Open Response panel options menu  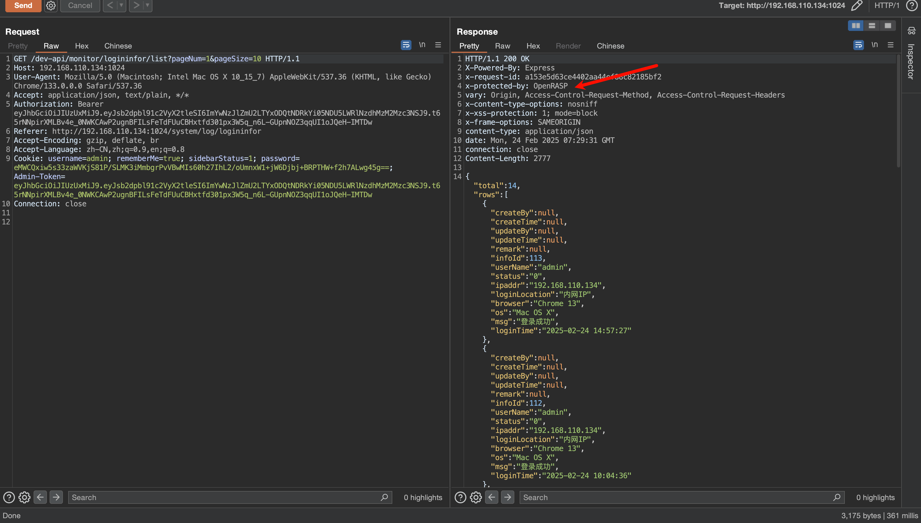890,45
